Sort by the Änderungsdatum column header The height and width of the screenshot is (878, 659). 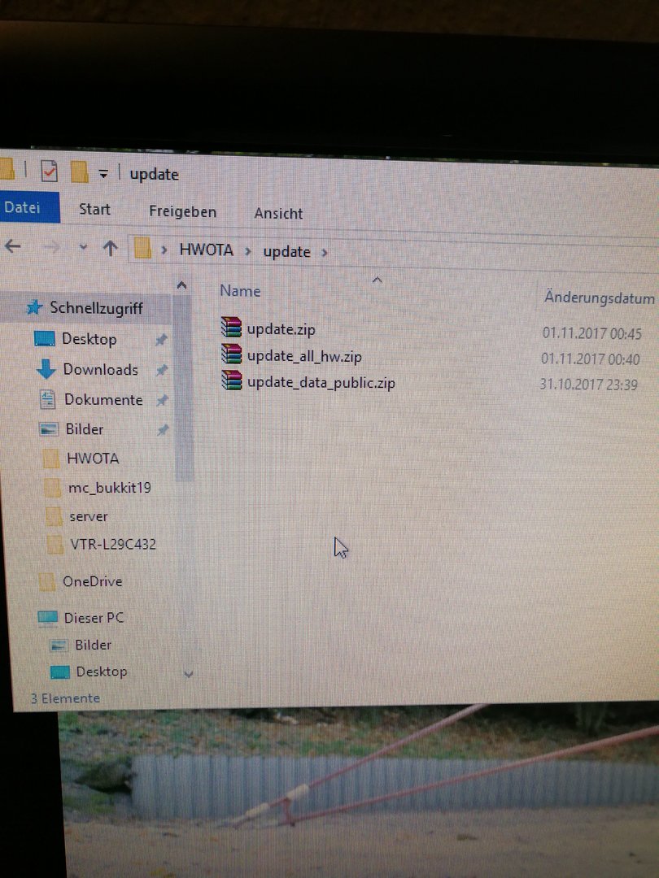point(599,298)
